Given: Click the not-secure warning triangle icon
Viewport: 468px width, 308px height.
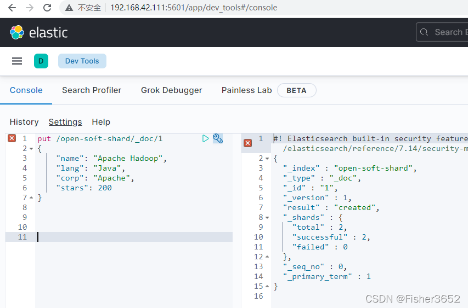Looking at the screenshot, I should pos(69,8).
